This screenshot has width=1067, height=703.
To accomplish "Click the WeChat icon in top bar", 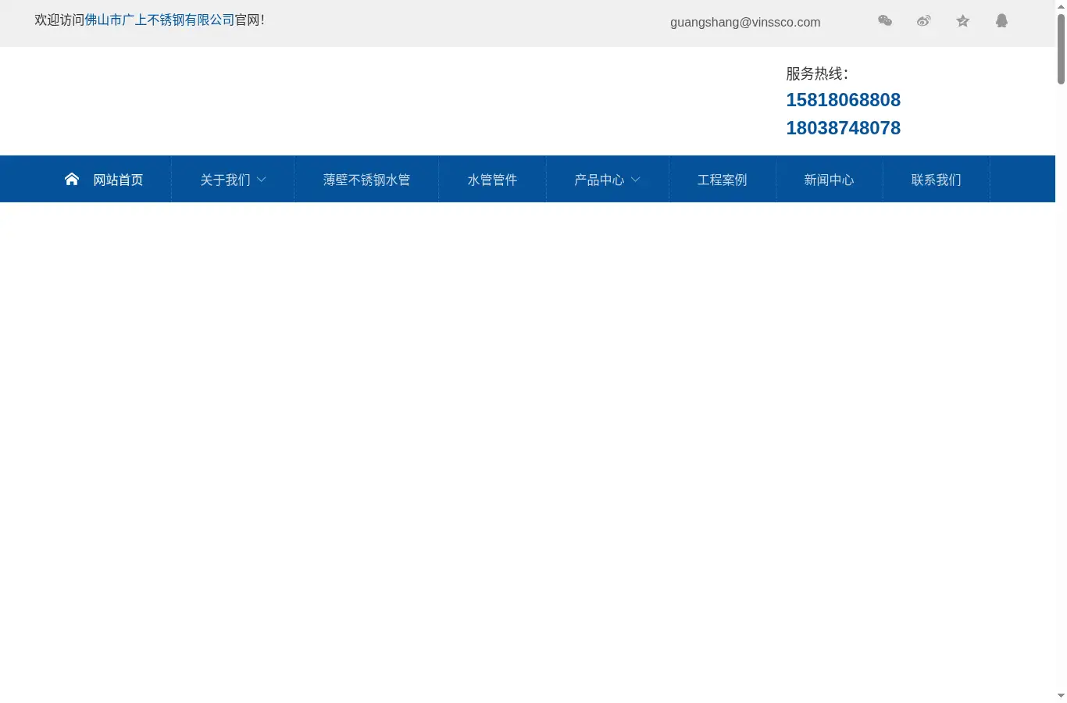I will (x=885, y=21).
